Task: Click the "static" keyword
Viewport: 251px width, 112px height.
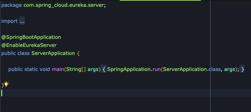Action: pyautogui.click(x=31, y=69)
